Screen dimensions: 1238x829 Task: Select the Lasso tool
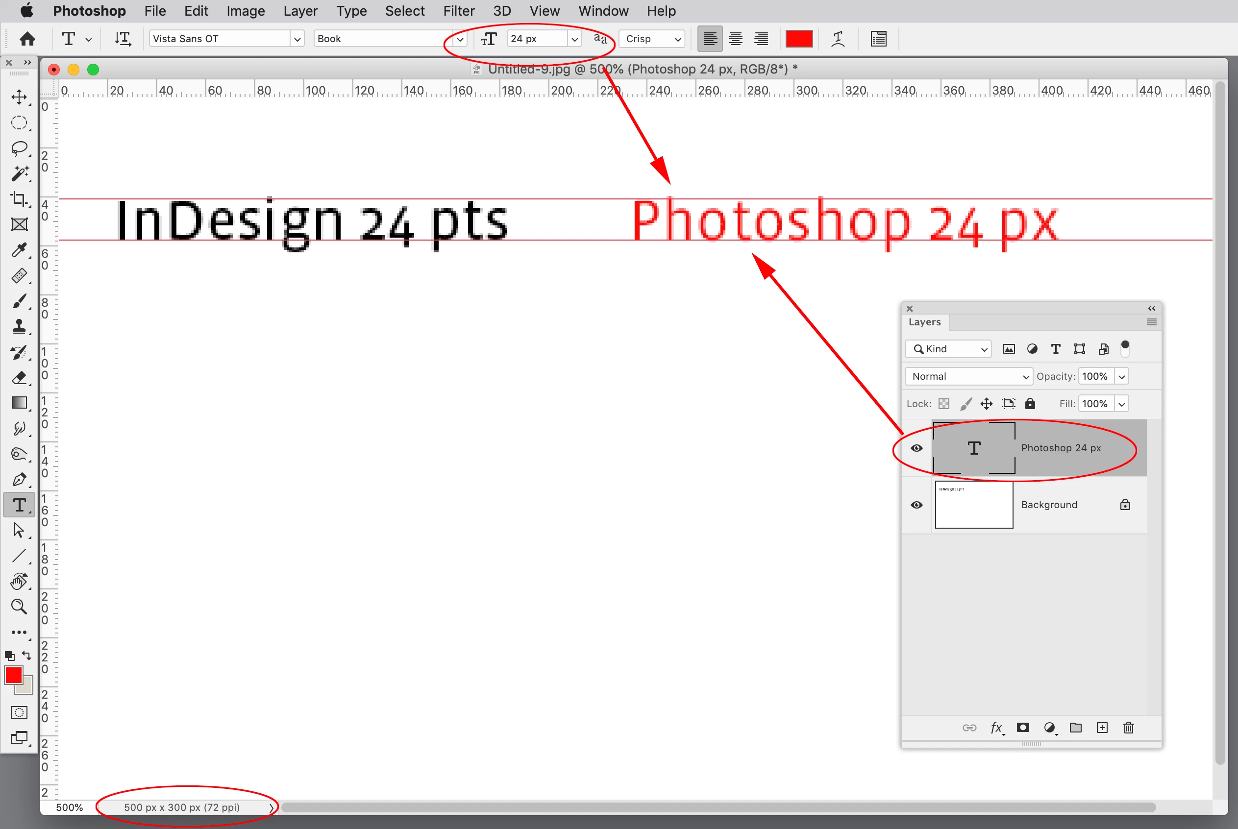coord(20,148)
